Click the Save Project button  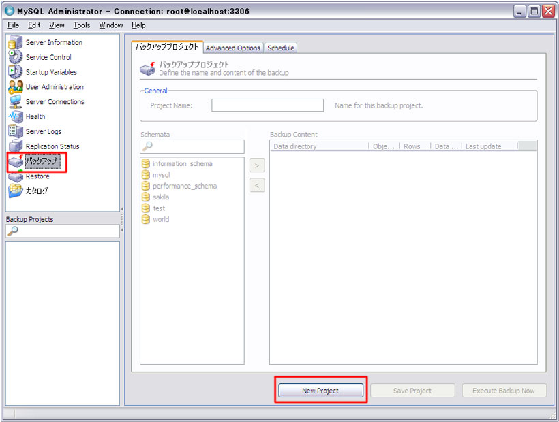pyautogui.click(x=412, y=390)
